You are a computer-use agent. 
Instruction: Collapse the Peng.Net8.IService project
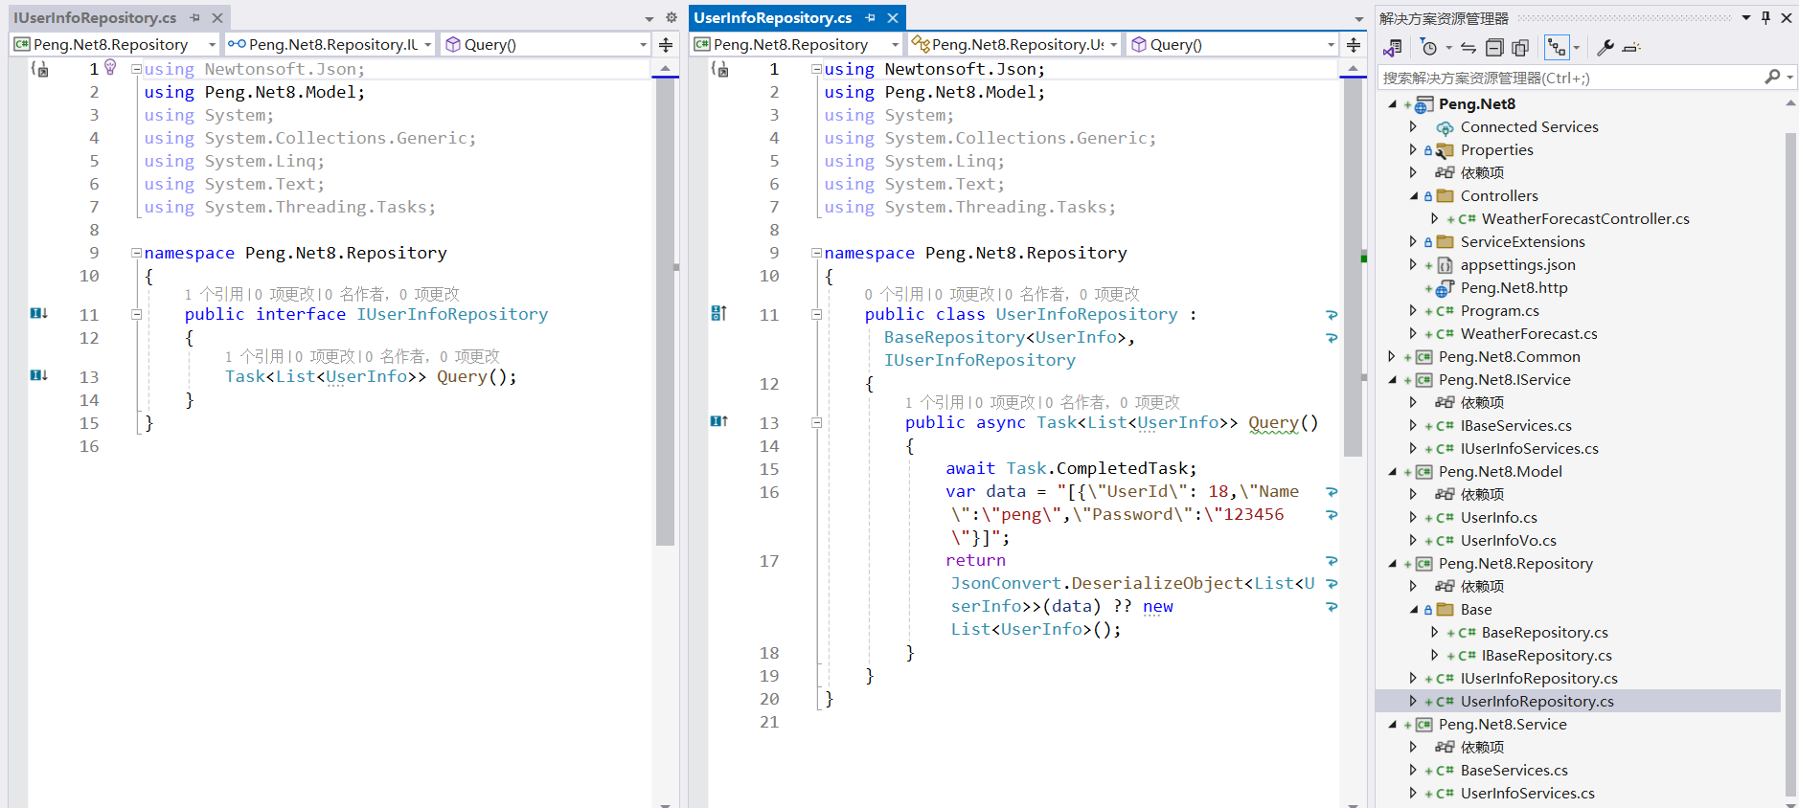[1392, 380]
